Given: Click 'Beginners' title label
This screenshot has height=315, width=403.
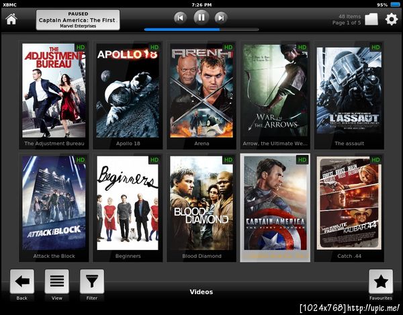Looking at the screenshot, I should pyautogui.click(x=128, y=256).
